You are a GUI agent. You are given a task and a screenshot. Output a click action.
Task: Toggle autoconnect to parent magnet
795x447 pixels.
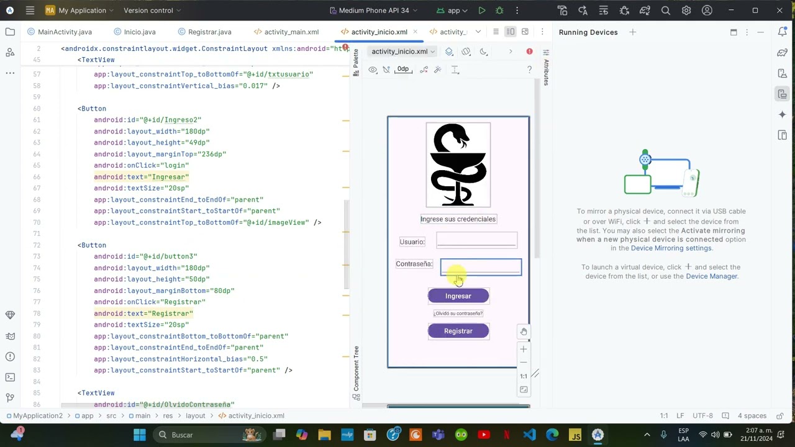click(386, 70)
